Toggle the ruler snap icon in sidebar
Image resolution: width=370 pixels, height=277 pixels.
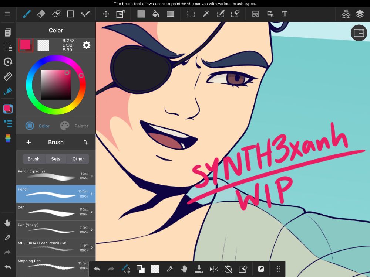click(8, 76)
